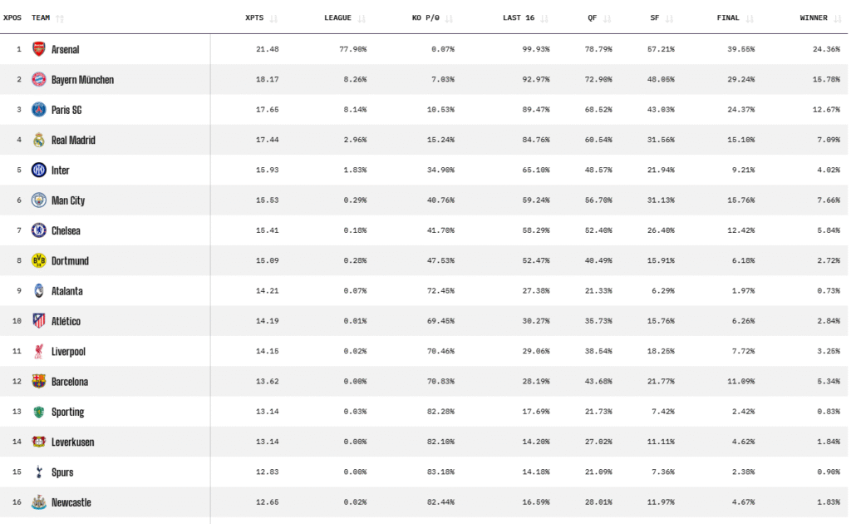Click the Paris SG club crest

pyautogui.click(x=38, y=110)
